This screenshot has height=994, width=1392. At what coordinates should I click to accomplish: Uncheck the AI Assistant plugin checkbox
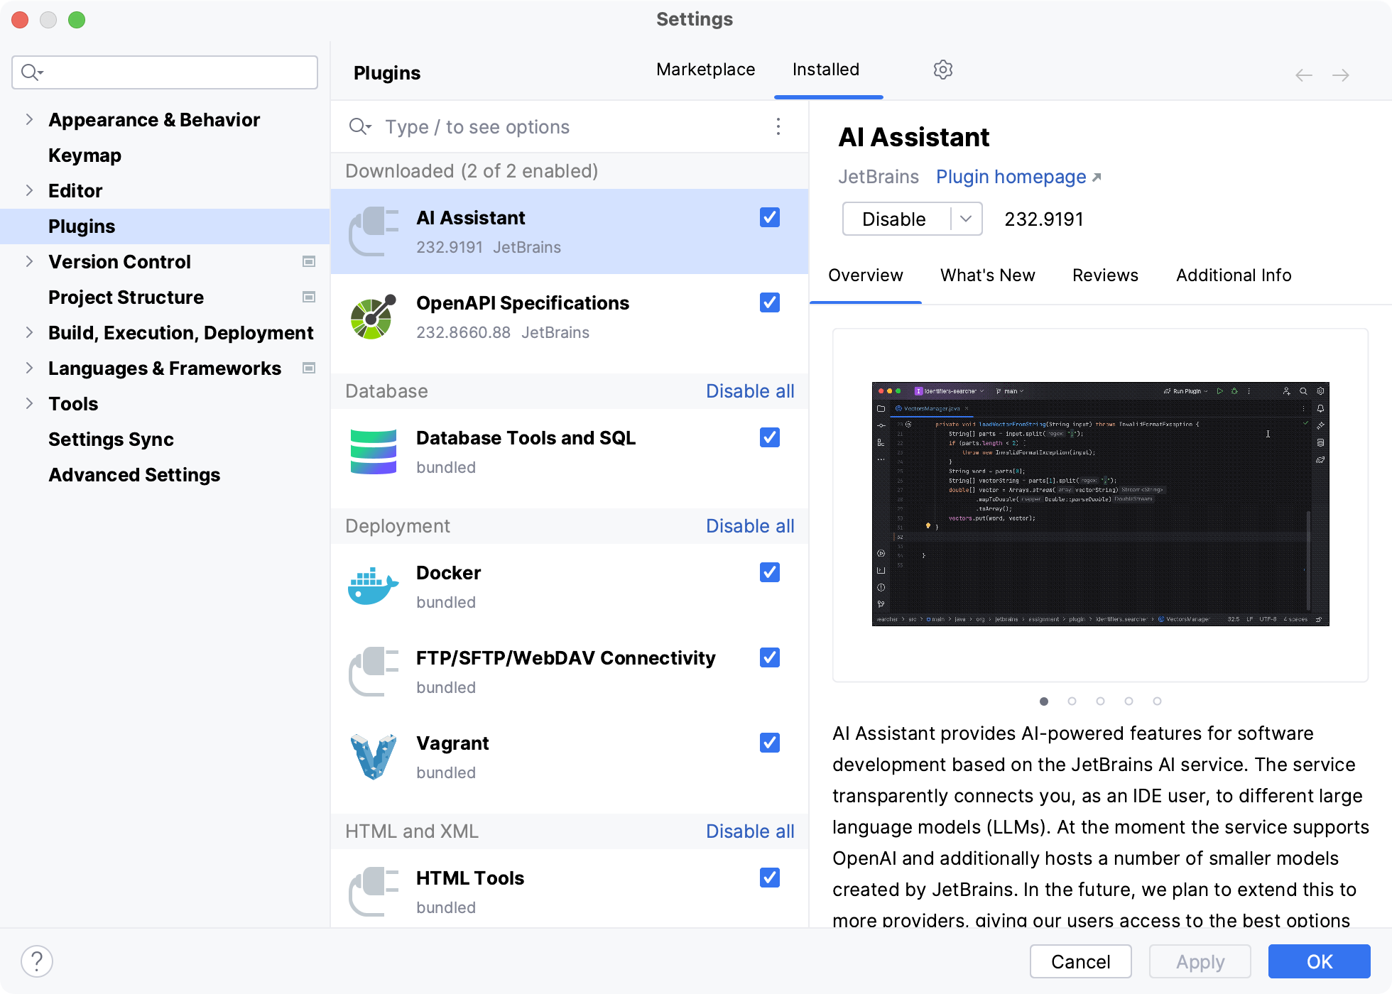pos(770,217)
